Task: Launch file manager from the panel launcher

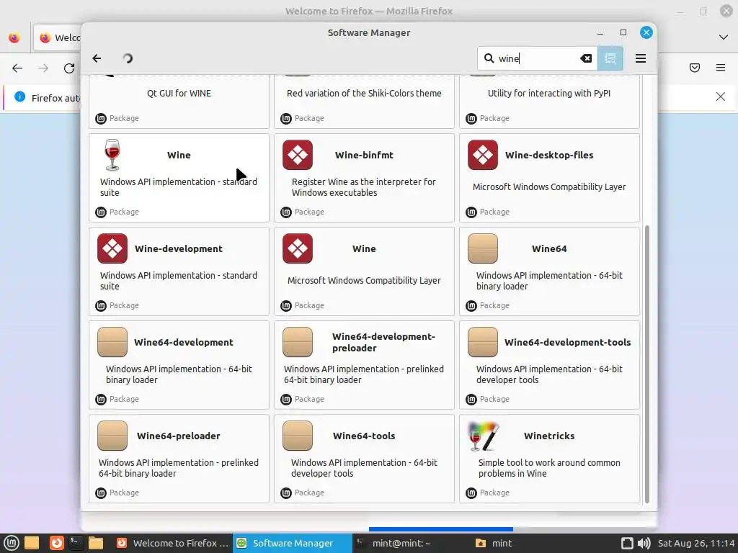Action: (x=96, y=543)
